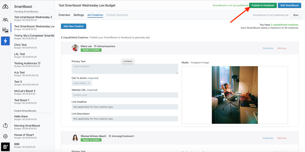Click Shenae Grimes-Beech's profile avatar

coord(75,138)
